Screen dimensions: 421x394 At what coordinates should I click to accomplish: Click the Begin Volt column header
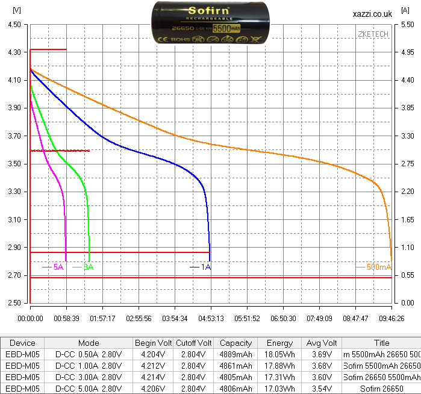pos(153,343)
